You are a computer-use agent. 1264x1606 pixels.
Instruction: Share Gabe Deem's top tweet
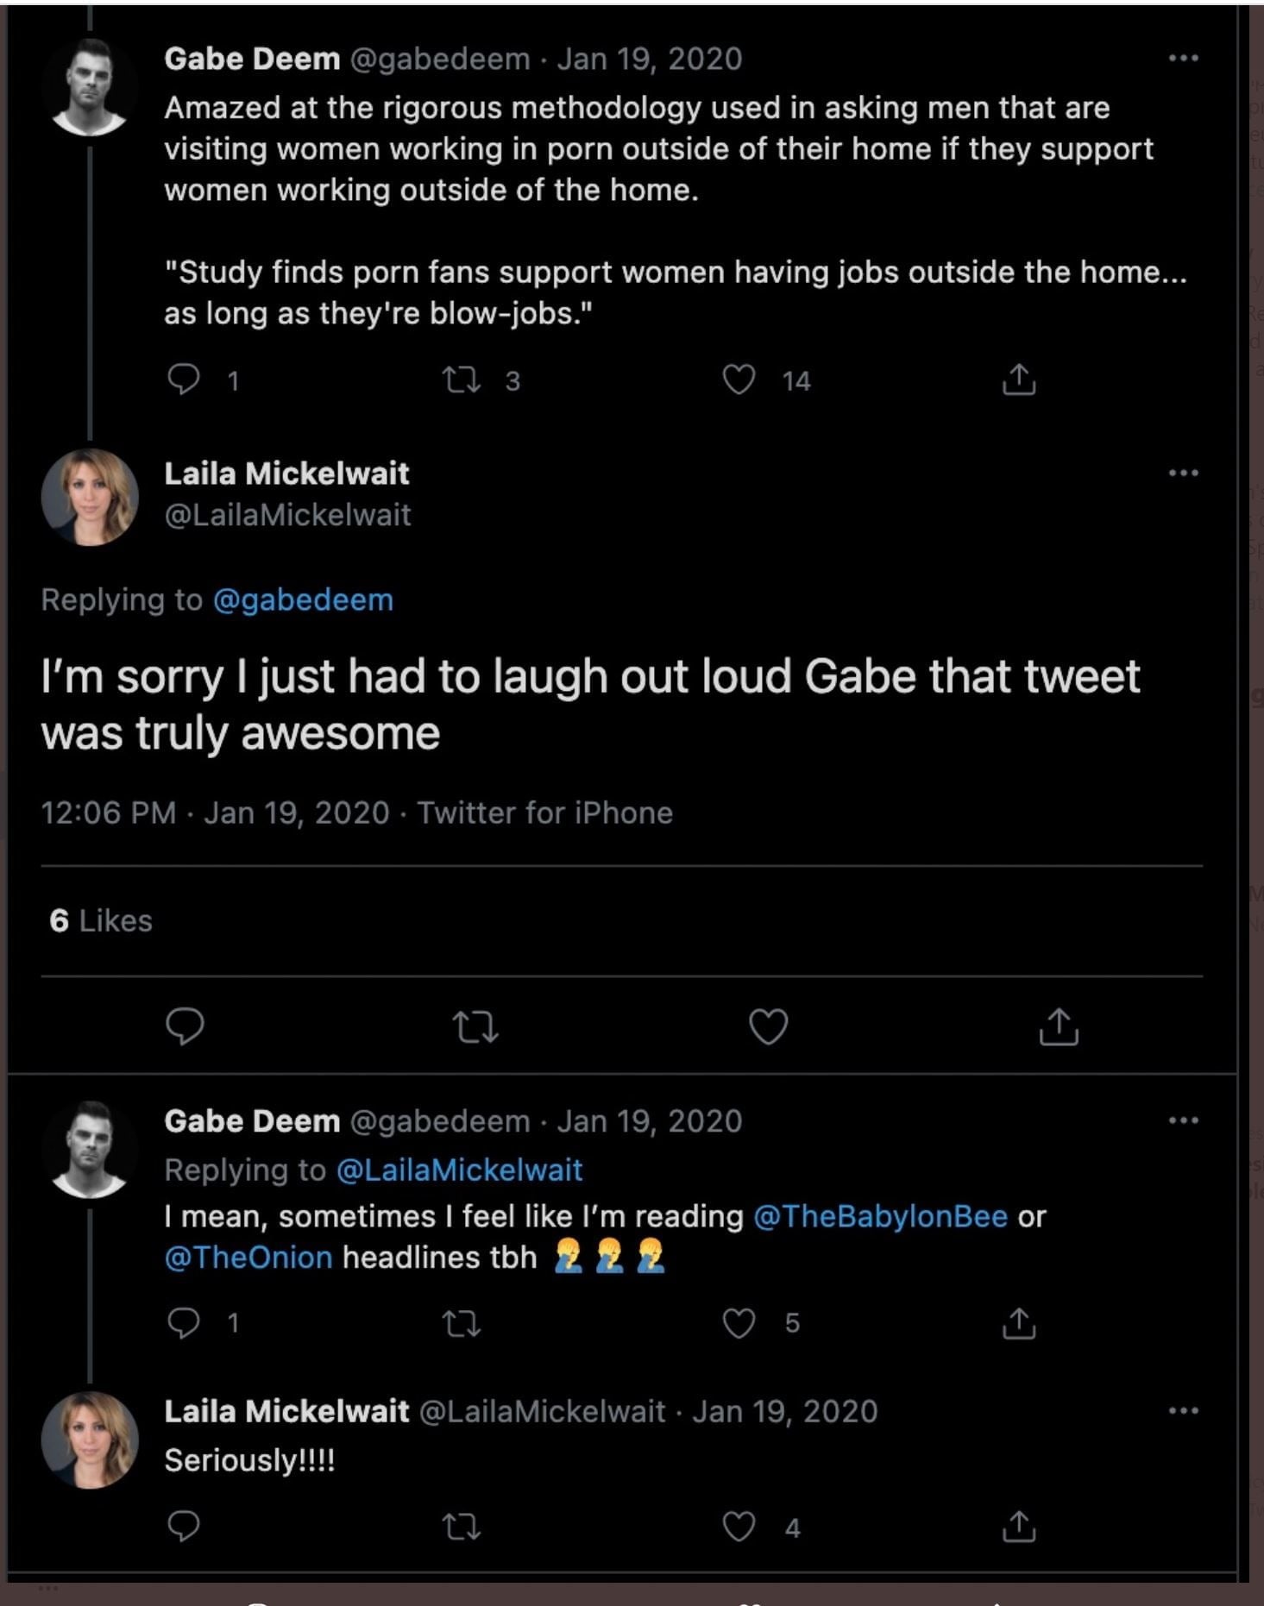1018,380
